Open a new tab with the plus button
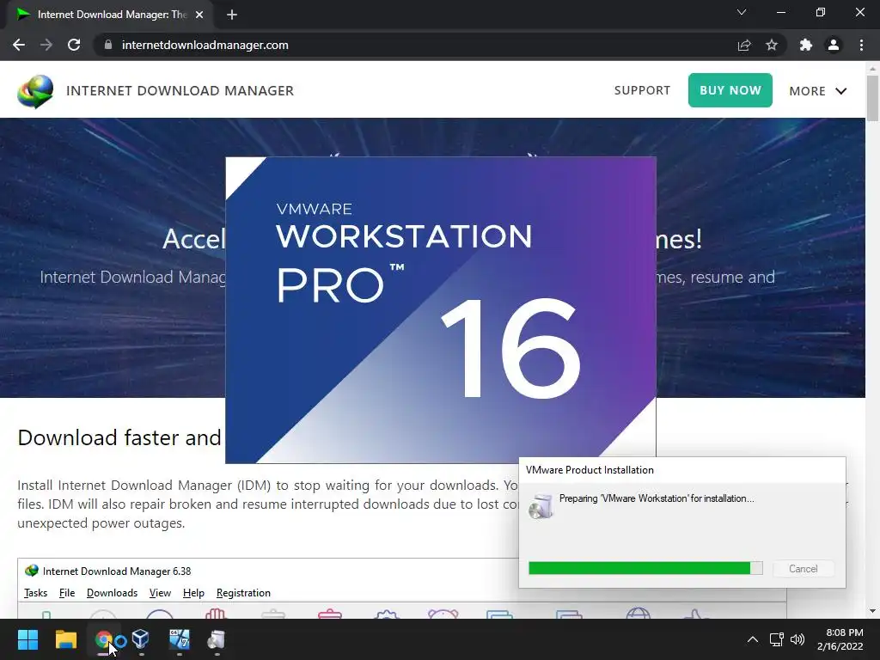Screen dimensions: 880x660 (x=232, y=15)
